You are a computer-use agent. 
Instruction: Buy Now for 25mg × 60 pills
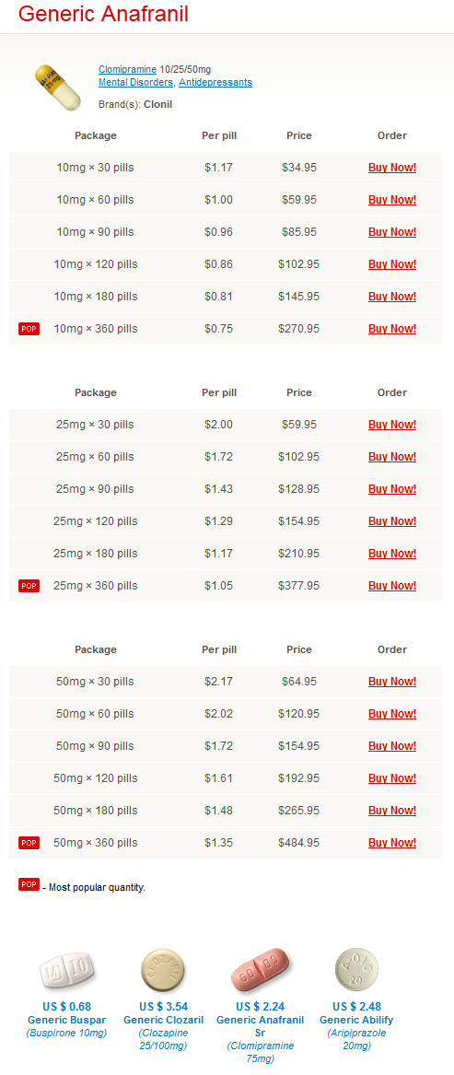tap(392, 457)
